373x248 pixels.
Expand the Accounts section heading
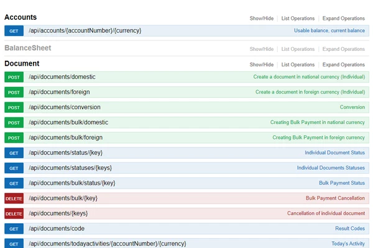click(x=21, y=17)
